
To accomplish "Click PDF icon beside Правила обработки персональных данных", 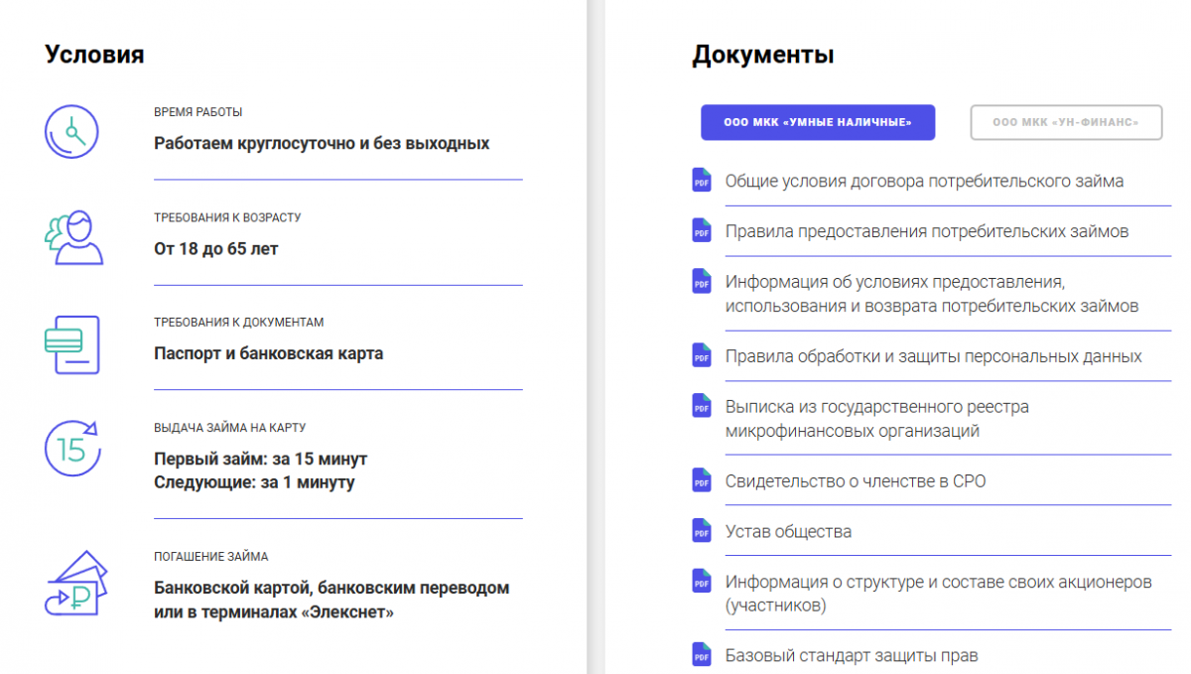I will pos(702,355).
